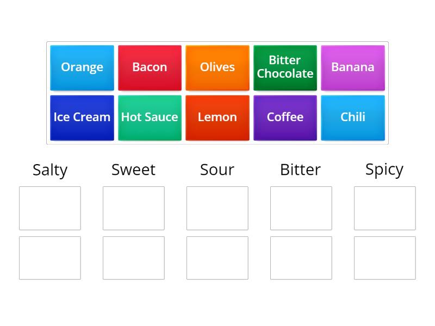Click the bottom drop box under Bitter
Image resolution: width=435 pixels, height=326 pixels.
301,258
